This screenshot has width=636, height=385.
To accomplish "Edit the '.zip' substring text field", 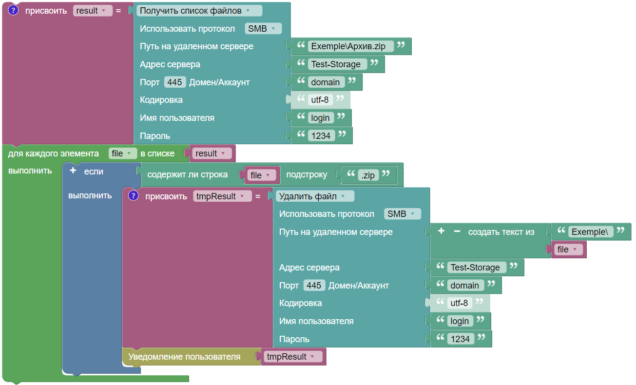I will point(368,175).
